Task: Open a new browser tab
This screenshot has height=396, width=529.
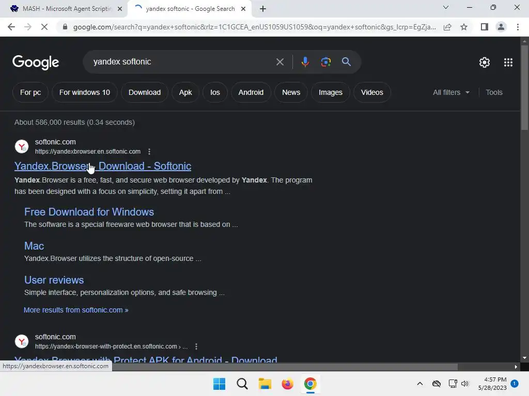Action: pos(263,9)
